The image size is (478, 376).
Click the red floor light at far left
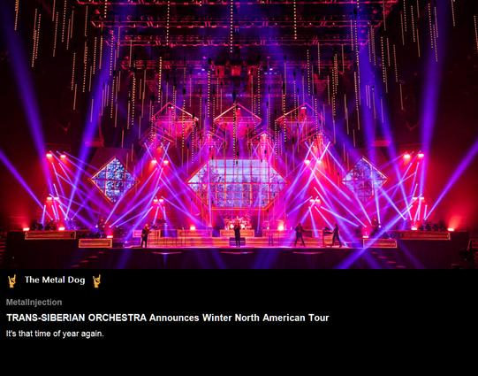coord(27,229)
